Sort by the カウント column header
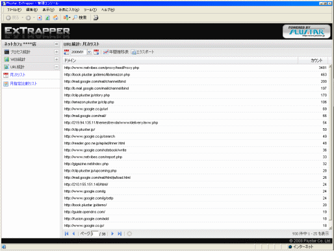 (x=313, y=60)
